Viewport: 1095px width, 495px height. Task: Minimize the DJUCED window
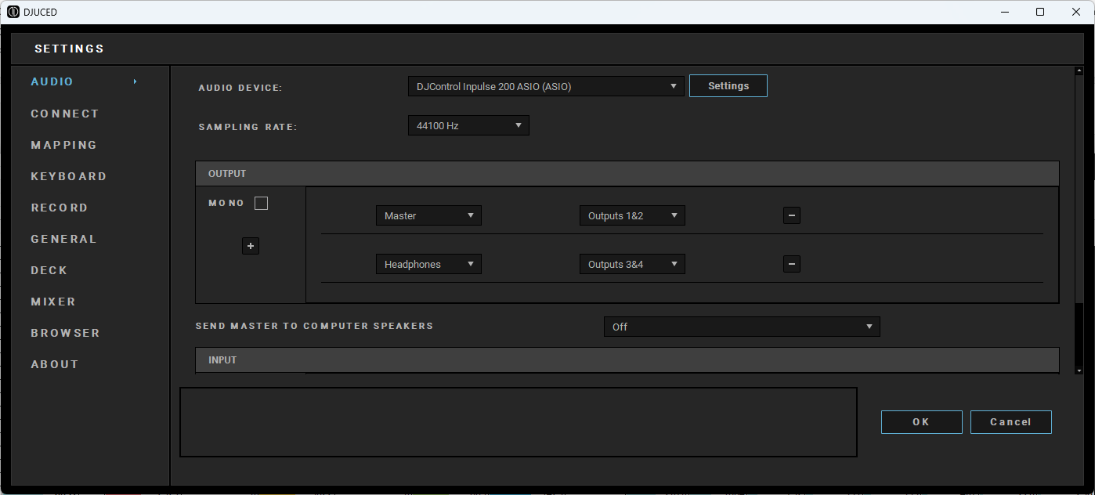click(1004, 12)
